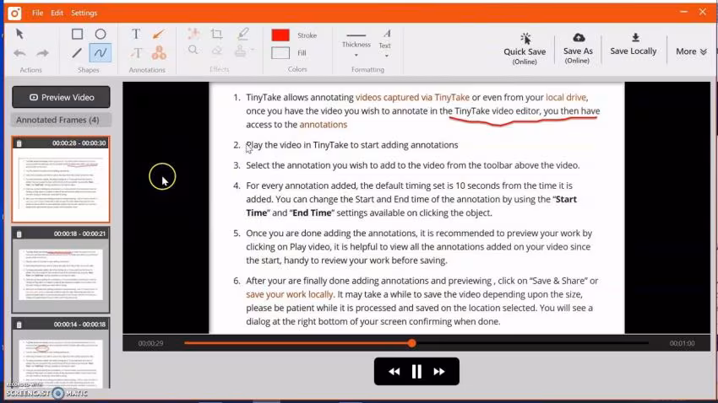This screenshot has width=718, height=403.
Task: Open the Settings menu
Action: pyautogui.click(x=84, y=13)
